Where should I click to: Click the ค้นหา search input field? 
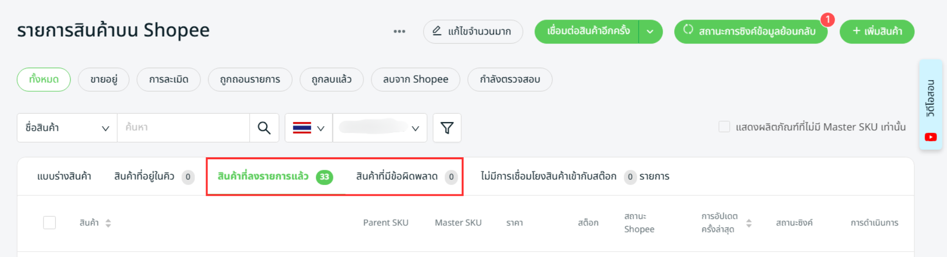point(183,128)
